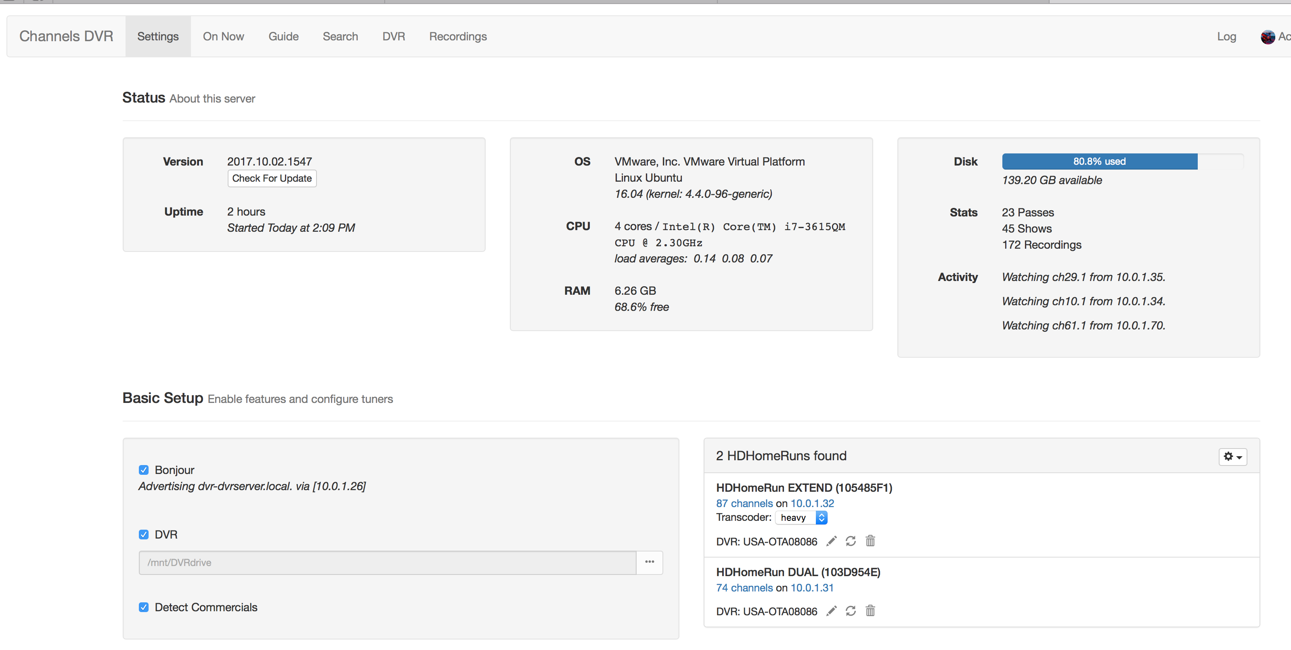Click Check For Update button
Image resolution: width=1291 pixels, height=650 pixels.
coord(272,178)
